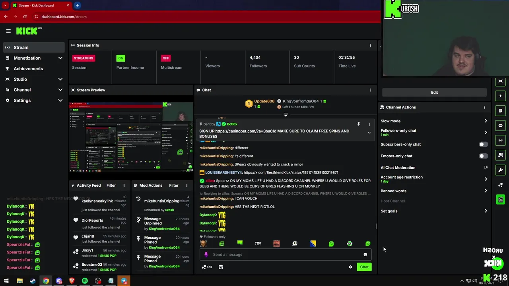Viewport: 509px width, 286px height.
Task: Open the shop icon below message box
Action: (x=221, y=267)
